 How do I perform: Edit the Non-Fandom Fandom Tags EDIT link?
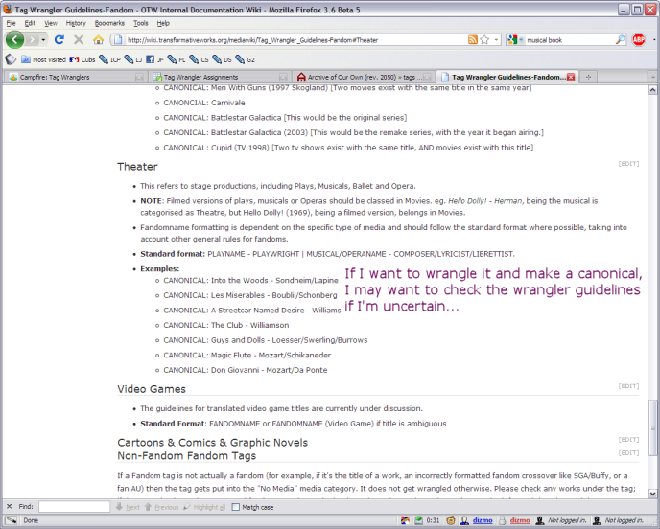628,453
